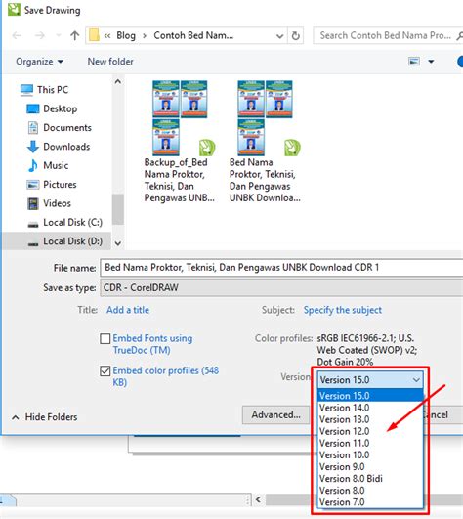The height and width of the screenshot is (519, 463).
Task: Open Downloads in sidebar
Action: 66,147
